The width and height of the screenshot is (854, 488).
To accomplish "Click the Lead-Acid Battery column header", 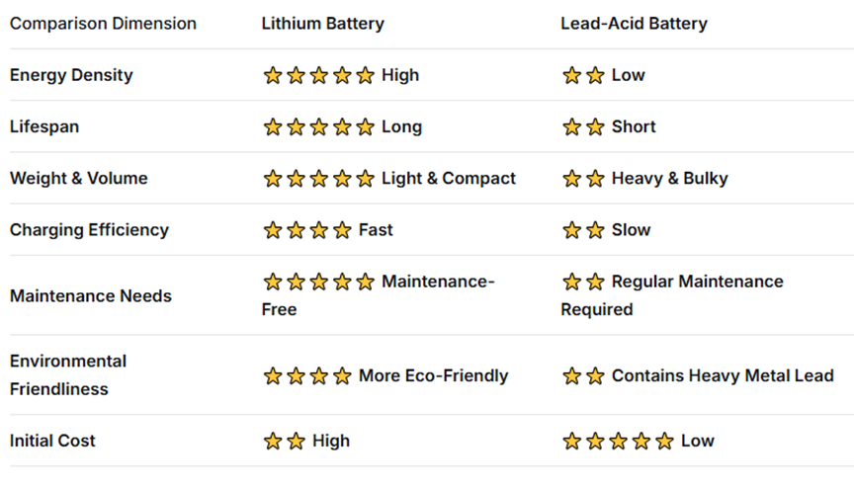I will point(634,23).
